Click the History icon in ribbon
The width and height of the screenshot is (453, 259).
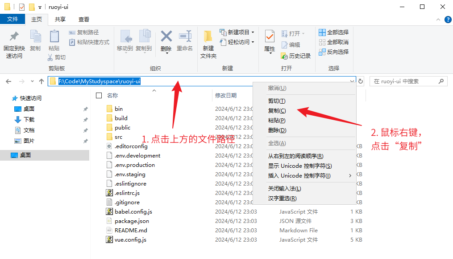click(x=284, y=56)
